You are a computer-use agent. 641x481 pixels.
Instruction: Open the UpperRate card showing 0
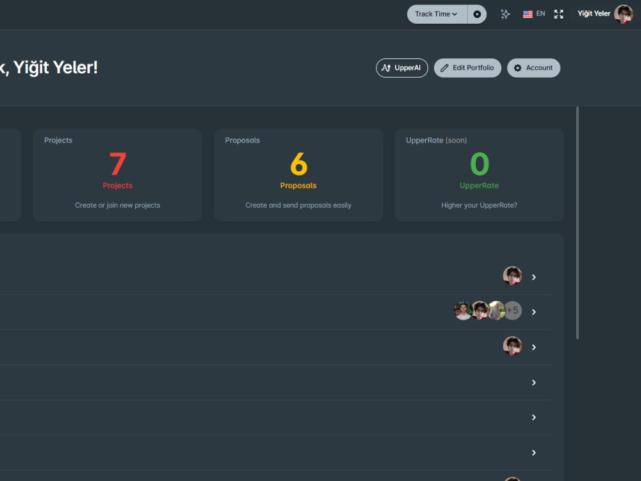click(479, 175)
